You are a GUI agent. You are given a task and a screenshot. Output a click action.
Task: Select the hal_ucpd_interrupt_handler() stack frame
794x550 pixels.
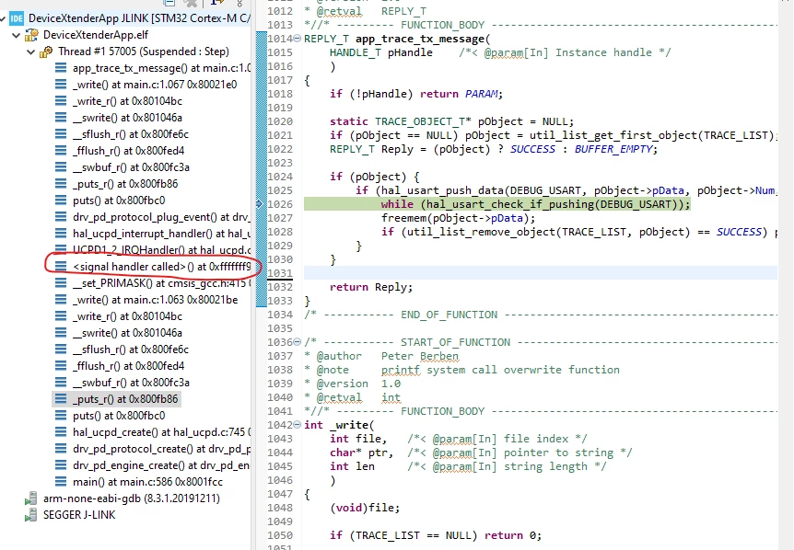pos(152,234)
